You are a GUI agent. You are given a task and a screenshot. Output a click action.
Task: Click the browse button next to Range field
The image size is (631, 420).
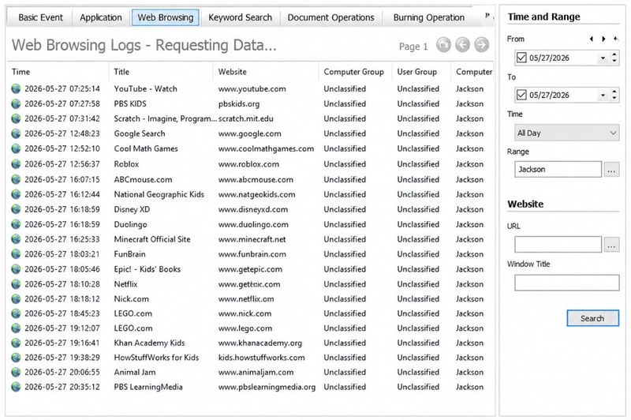pyautogui.click(x=611, y=170)
